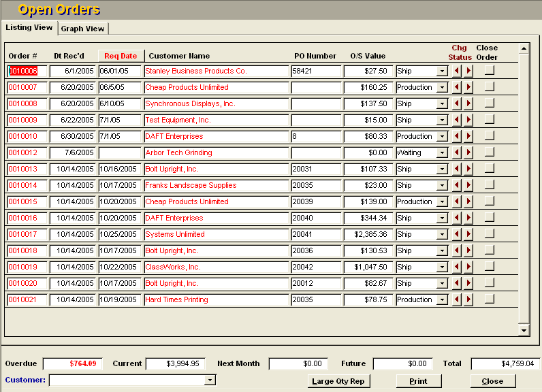Check Close Order box for order 0010006
This screenshot has height=392, width=542.
pos(489,70)
